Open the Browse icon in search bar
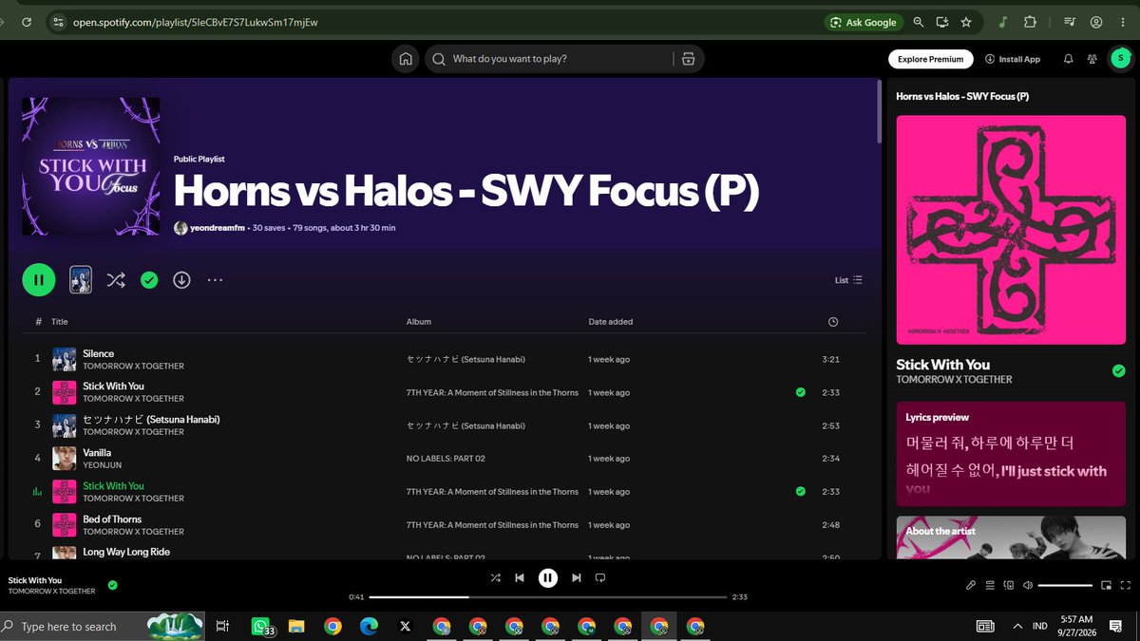 click(x=688, y=59)
